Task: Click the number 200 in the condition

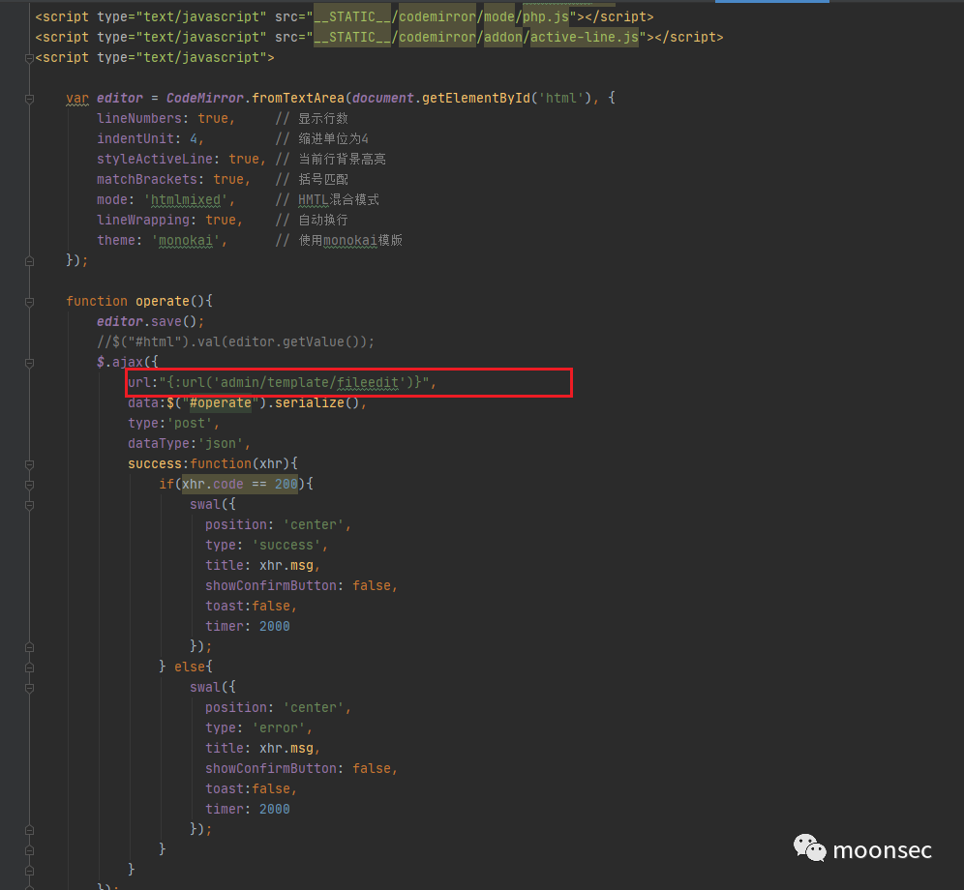Action: pyautogui.click(x=286, y=485)
